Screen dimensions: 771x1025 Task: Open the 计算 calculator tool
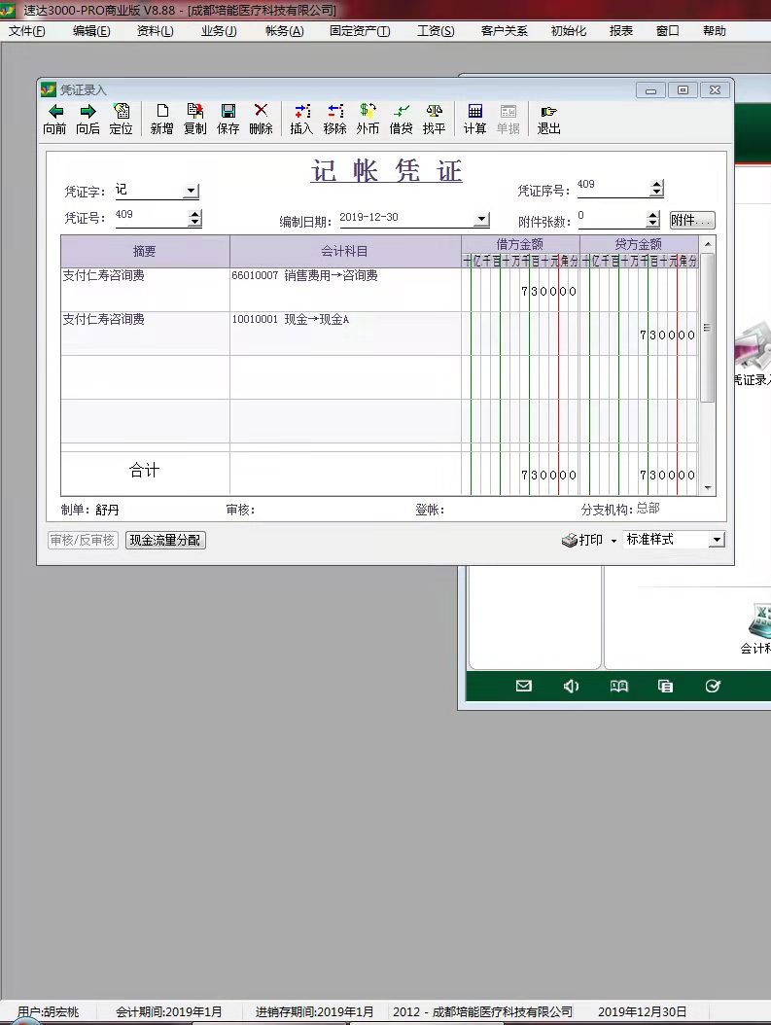pos(474,112)
